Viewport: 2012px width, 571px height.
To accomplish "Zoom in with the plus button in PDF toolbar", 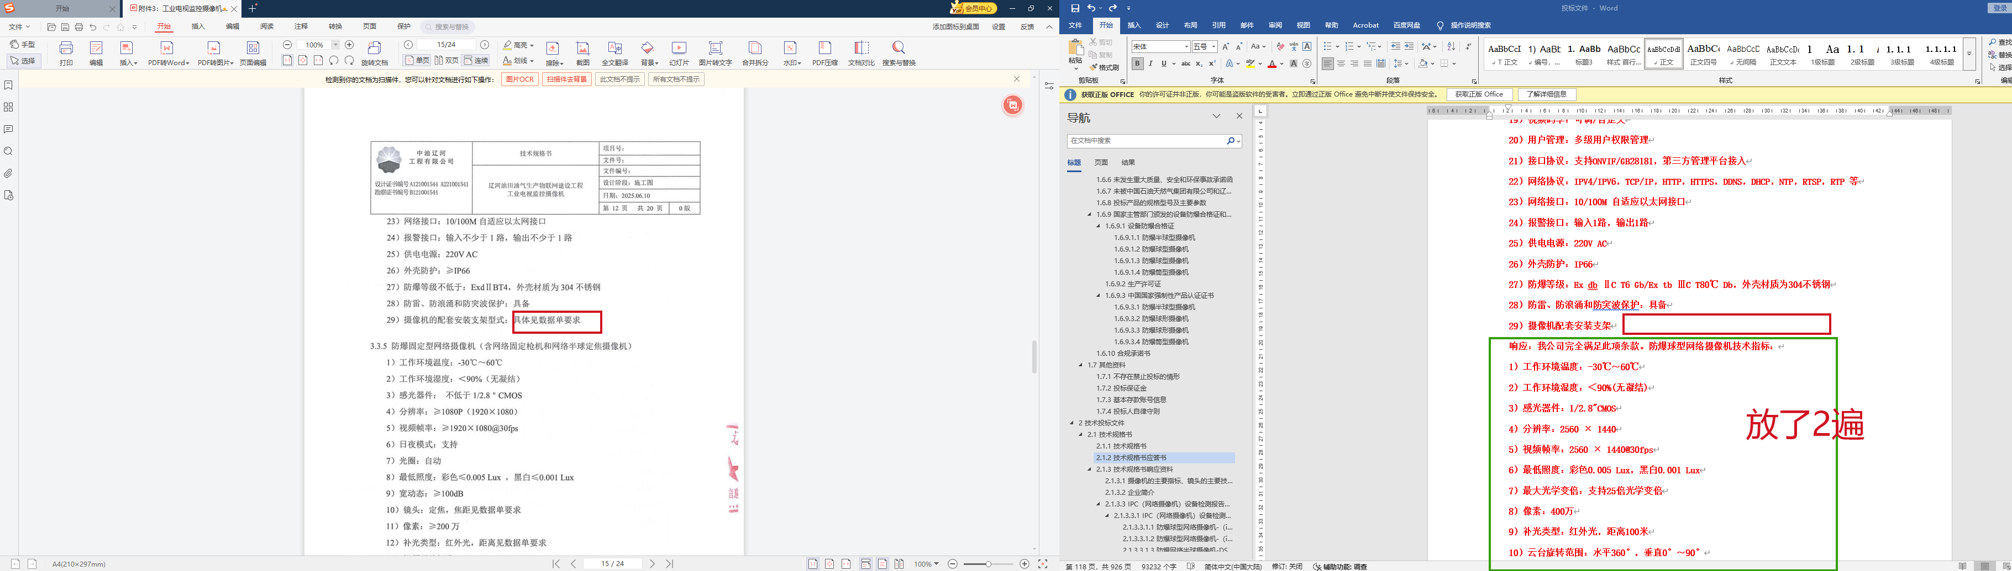I will 349,45.
